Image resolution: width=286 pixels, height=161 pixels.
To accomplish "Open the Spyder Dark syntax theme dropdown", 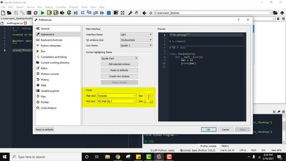I will 119,59.
